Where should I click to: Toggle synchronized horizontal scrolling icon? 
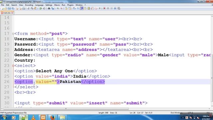click(70, 8)
